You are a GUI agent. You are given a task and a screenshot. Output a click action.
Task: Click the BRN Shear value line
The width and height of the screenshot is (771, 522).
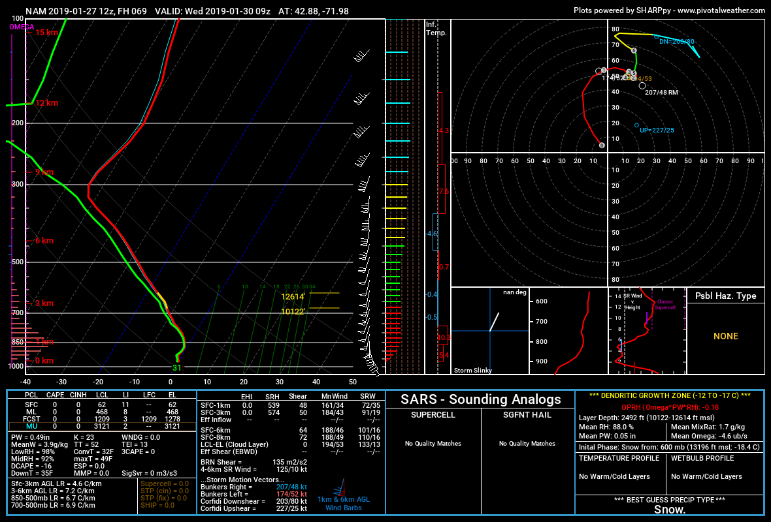point(254,462)
